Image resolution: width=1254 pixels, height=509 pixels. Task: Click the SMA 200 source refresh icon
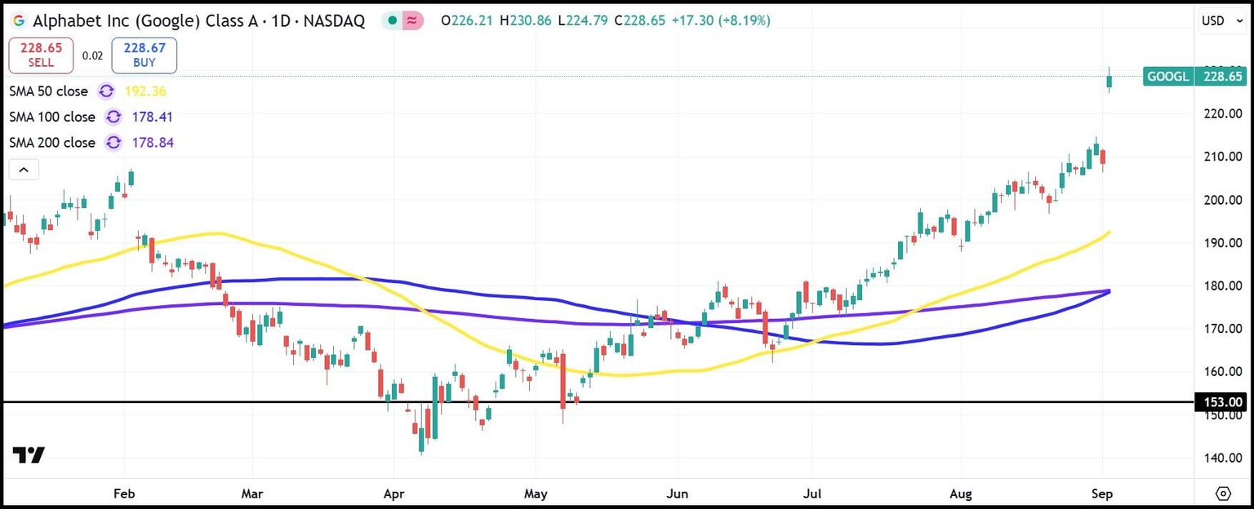pyautogui.click(x=113, y=143)
